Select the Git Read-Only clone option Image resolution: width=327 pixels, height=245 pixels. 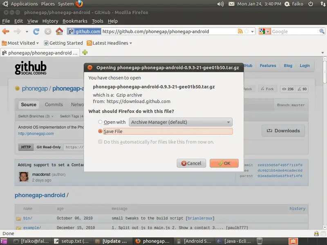click(x=49, y=147)
